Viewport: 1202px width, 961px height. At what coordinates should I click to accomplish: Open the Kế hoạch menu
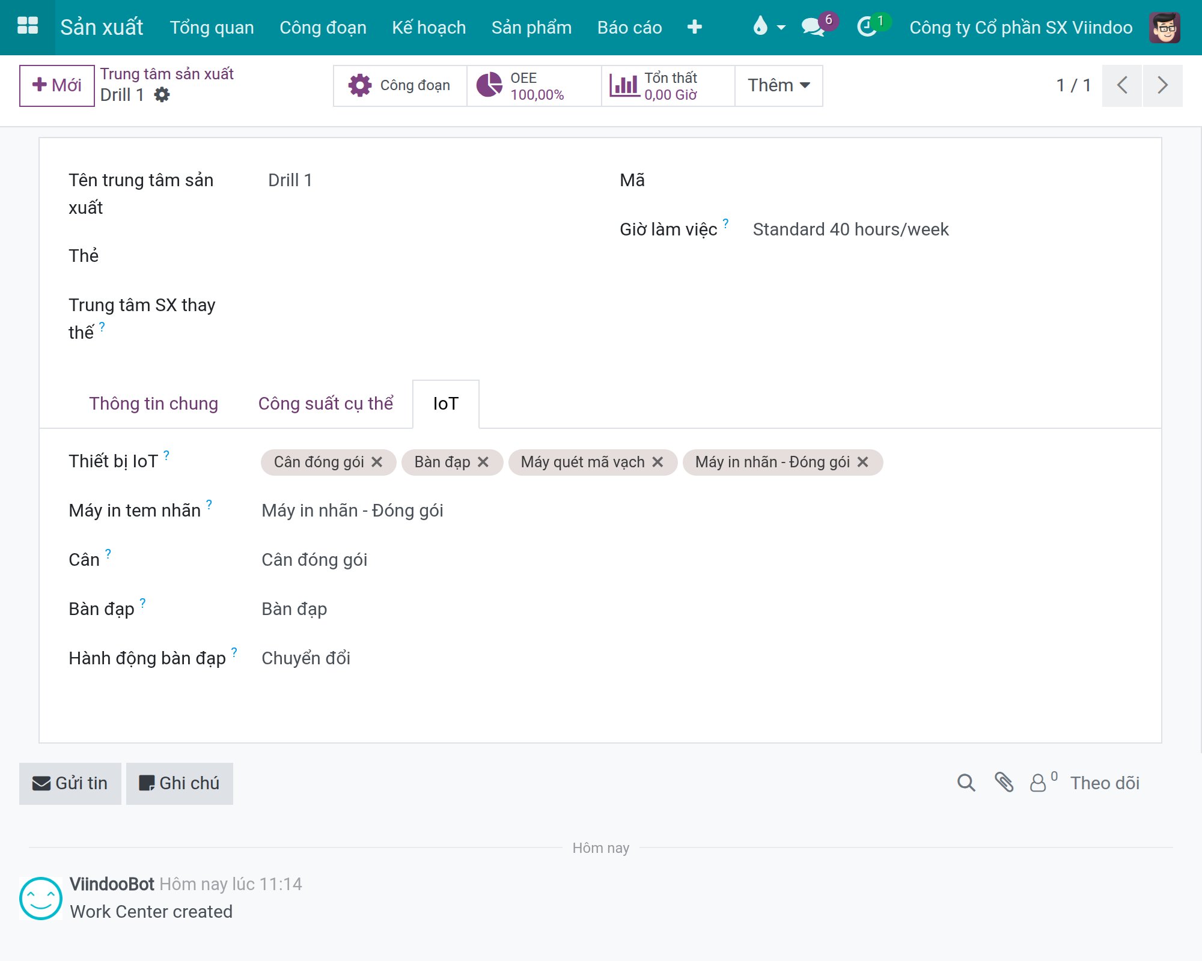click(x=429, y=27)
